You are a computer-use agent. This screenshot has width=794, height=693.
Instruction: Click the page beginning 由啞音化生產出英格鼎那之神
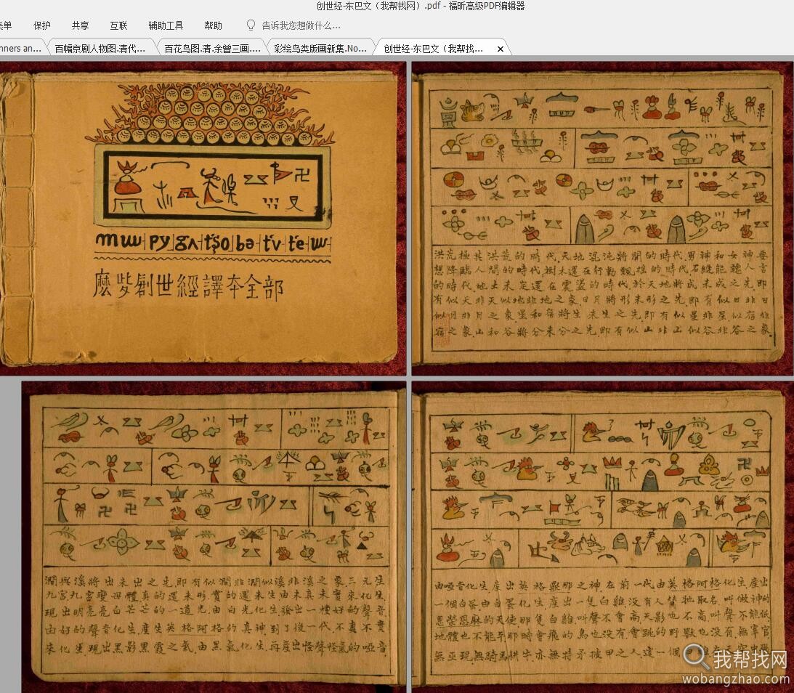click(603, 537)
